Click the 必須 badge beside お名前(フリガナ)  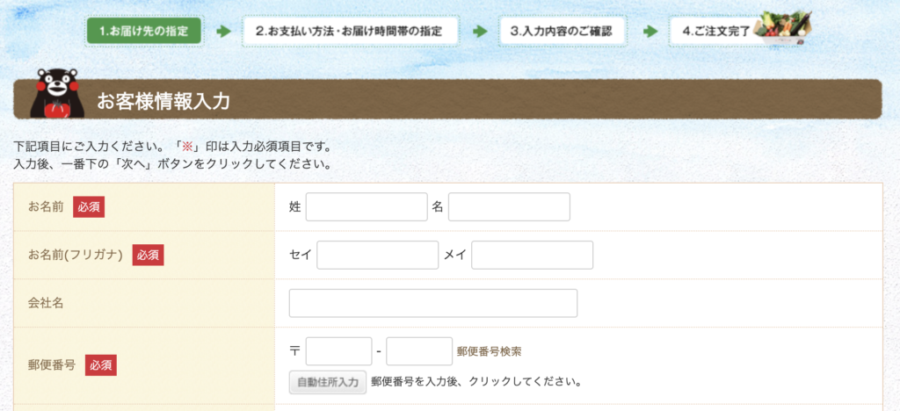point(148,255)
